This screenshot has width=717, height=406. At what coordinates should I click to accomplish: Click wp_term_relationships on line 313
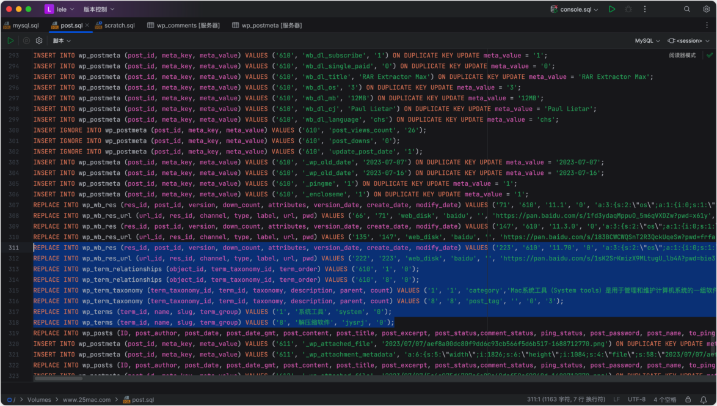122,269
